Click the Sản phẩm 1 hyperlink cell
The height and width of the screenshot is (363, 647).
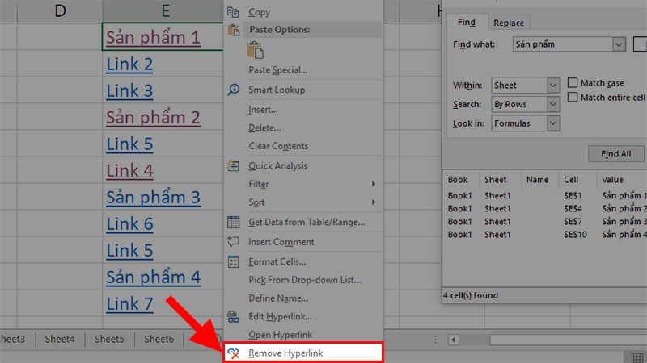(x=153, y=37)
